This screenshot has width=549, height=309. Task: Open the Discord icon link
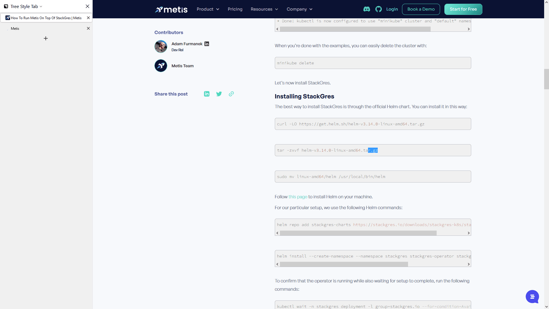point(367,9)
